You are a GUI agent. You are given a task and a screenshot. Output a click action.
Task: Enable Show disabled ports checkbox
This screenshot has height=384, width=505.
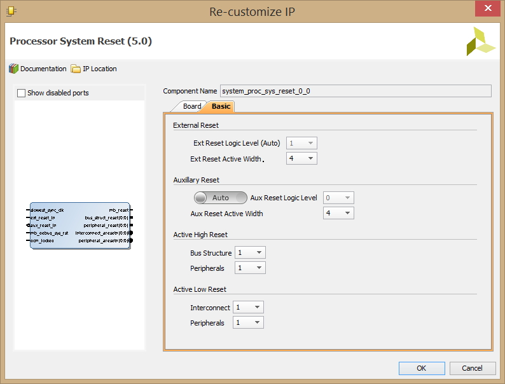click(21, 93)
